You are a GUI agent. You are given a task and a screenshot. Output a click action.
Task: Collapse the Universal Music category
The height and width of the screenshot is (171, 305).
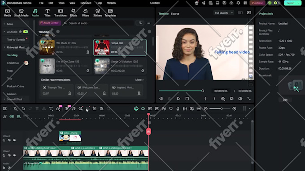(x=4, y=47)
